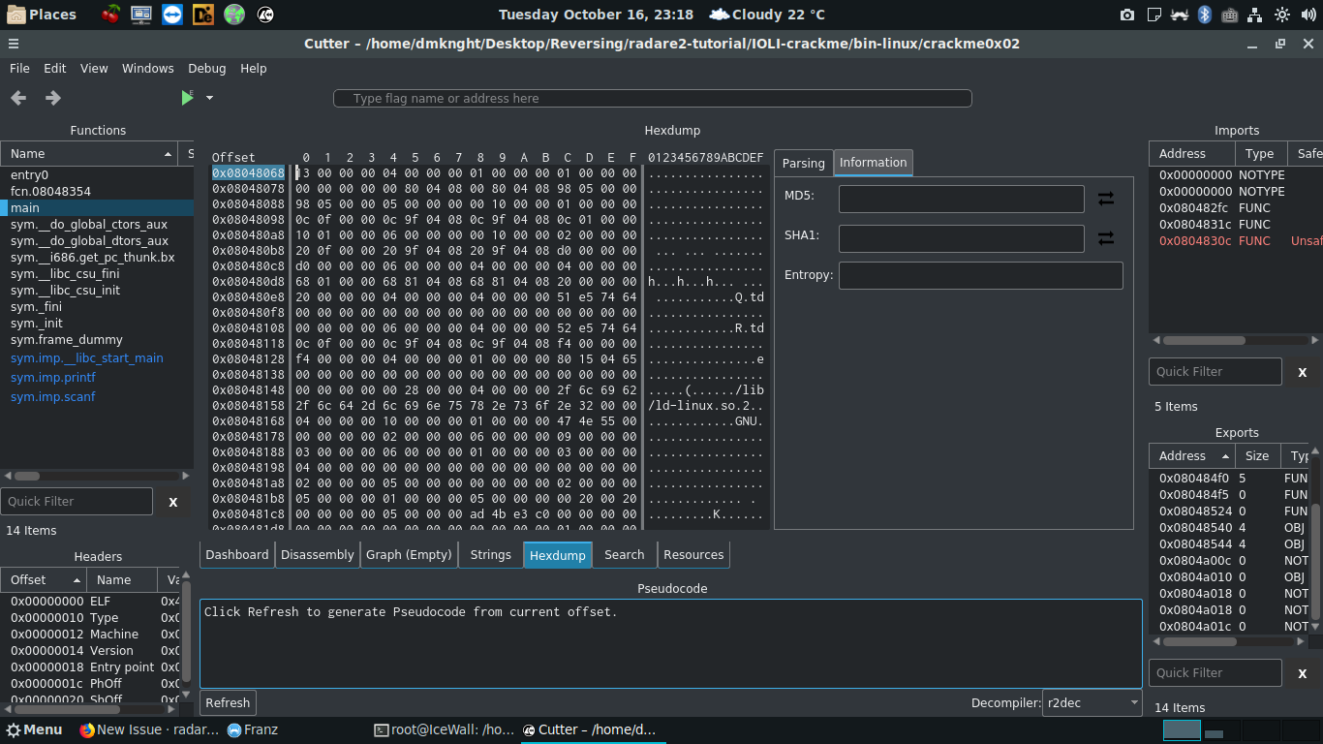Clear the Imports Quick Filter with the x
This screenshot has height=744, width=1323.
coord(1302,371)
